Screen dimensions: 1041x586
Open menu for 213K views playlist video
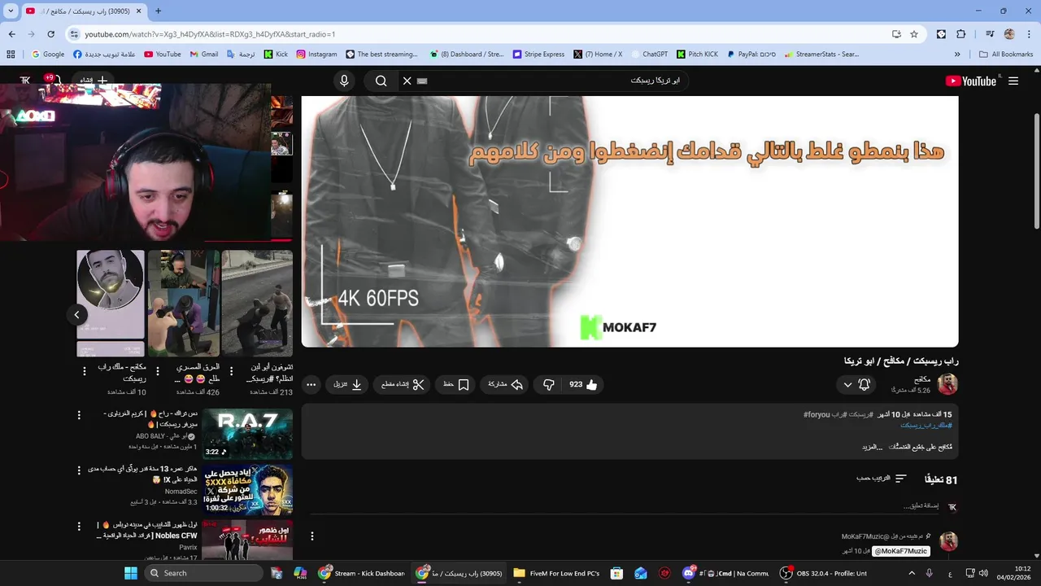pyautogui.click(x=231, y=371)
